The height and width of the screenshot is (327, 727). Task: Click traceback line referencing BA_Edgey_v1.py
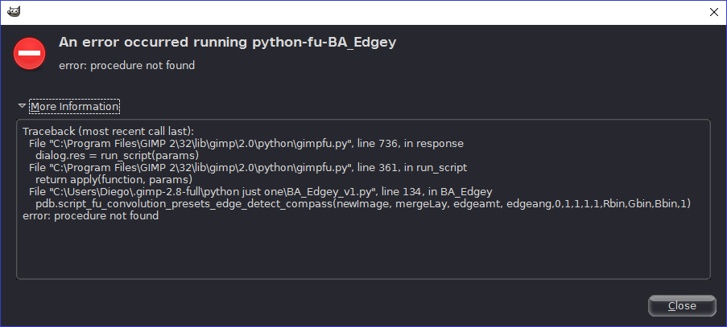tap(260, 191)
